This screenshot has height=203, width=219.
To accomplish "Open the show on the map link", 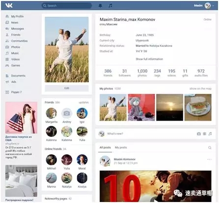I will pyautogui.click(x=200, y=89).
